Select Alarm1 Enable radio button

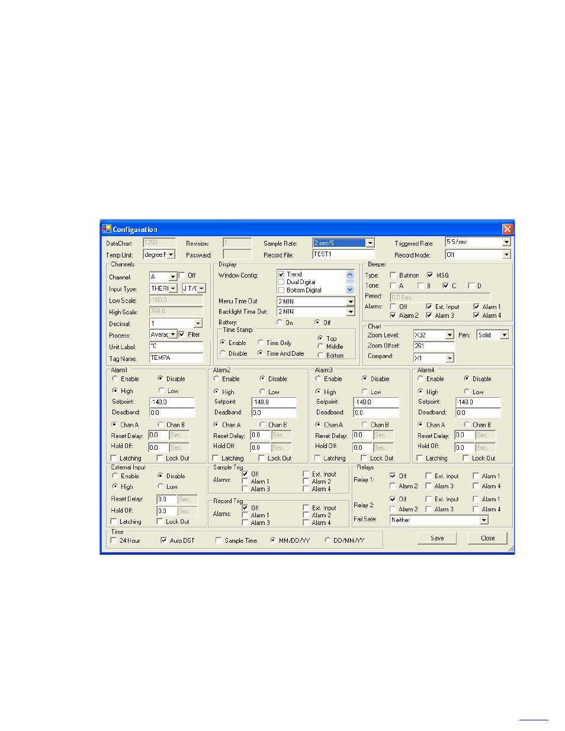tap(115, 379)
